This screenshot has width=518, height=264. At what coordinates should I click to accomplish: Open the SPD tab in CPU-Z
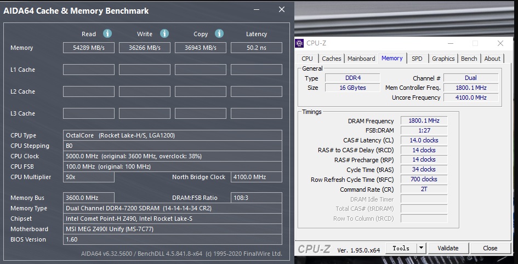point(417,59)
